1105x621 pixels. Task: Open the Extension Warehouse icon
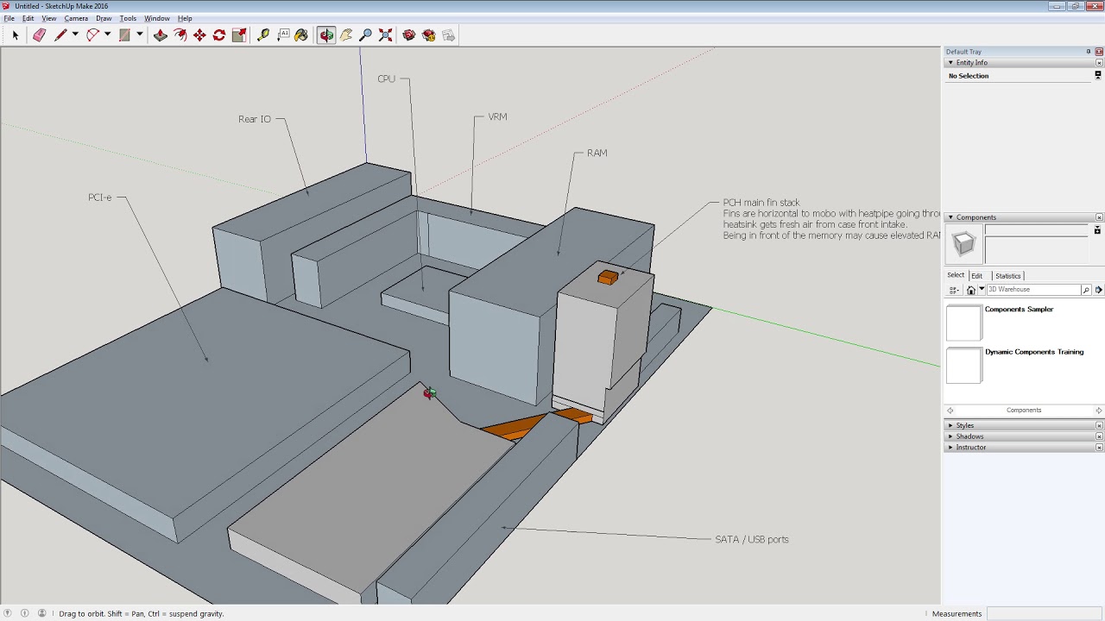429,35
